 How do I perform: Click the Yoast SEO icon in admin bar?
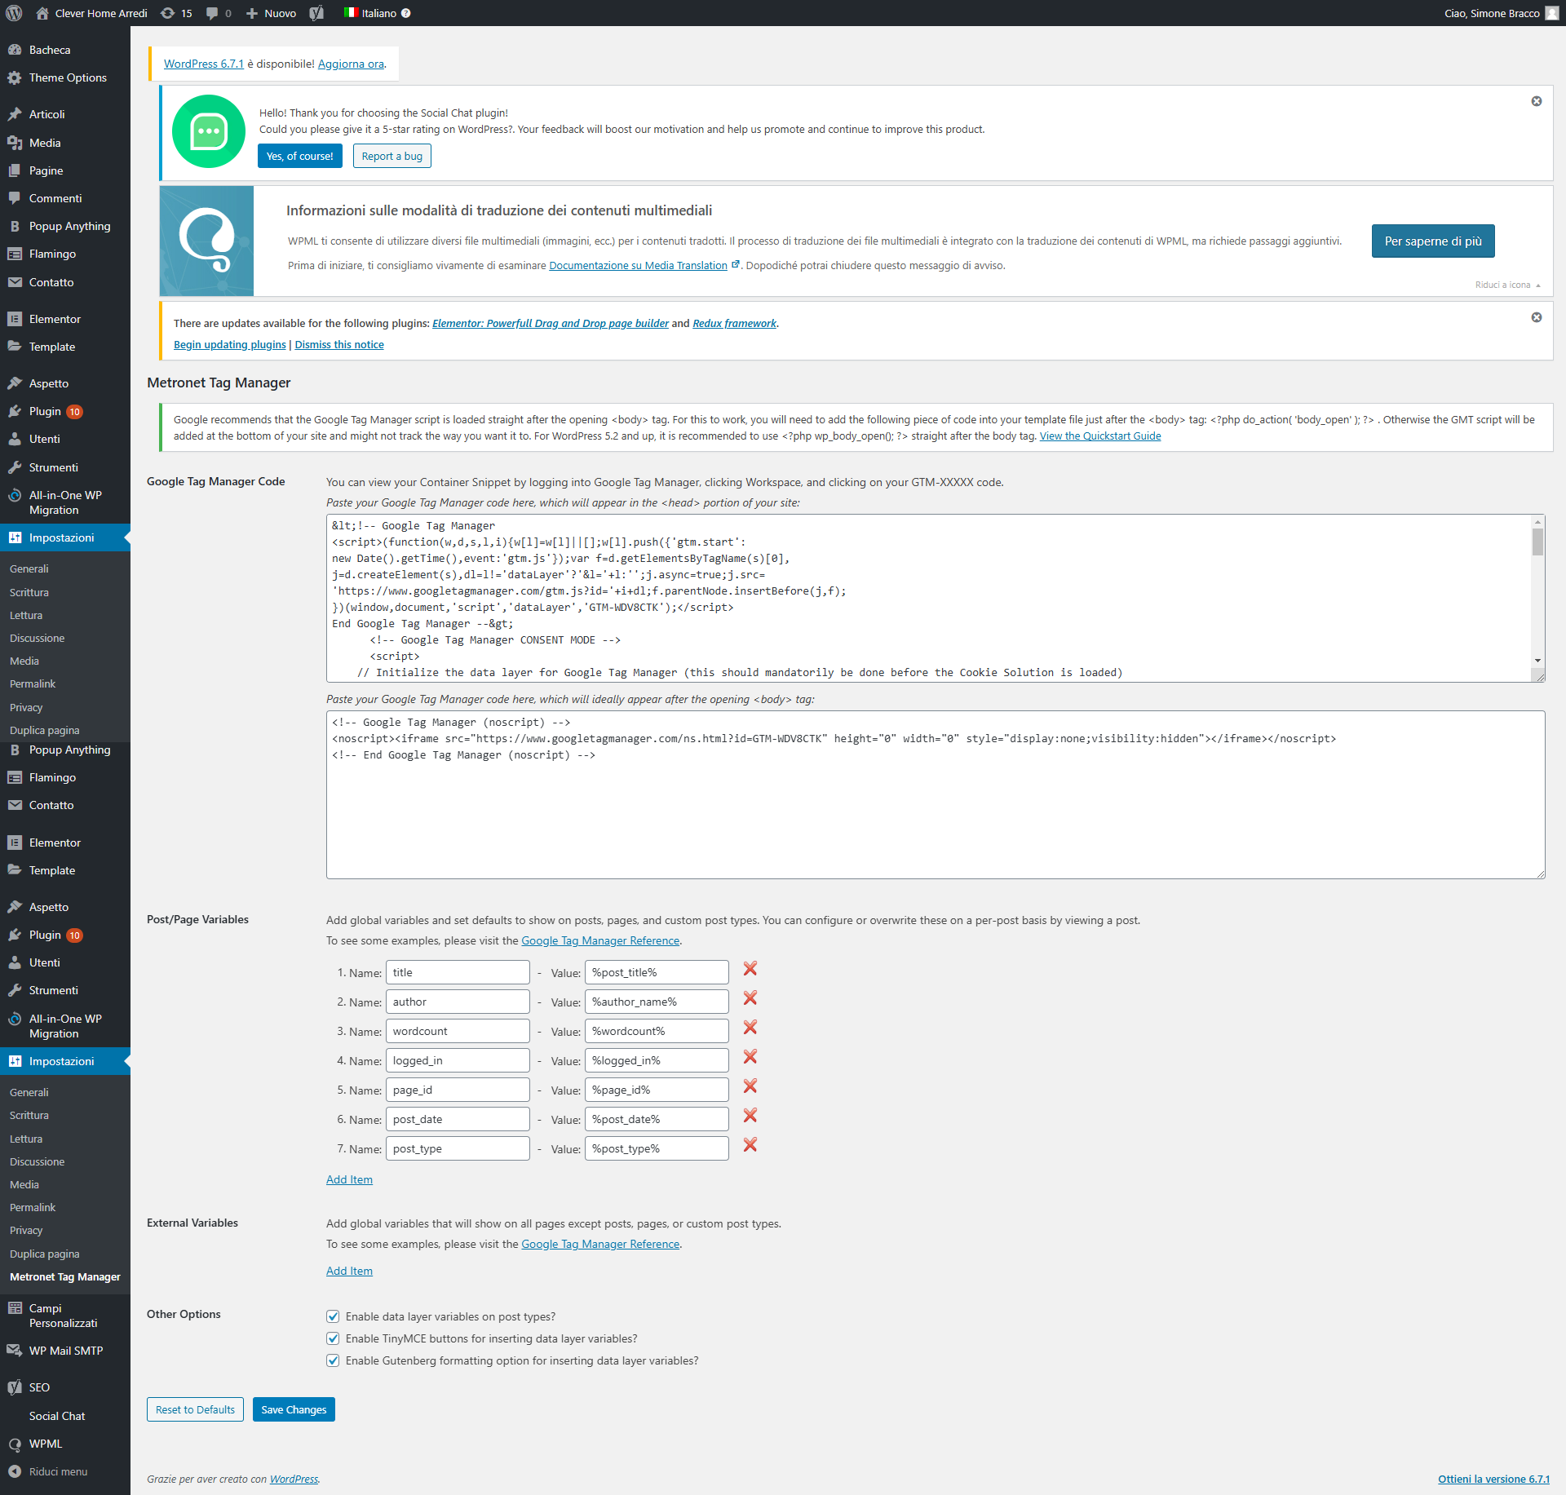[316, 13]
